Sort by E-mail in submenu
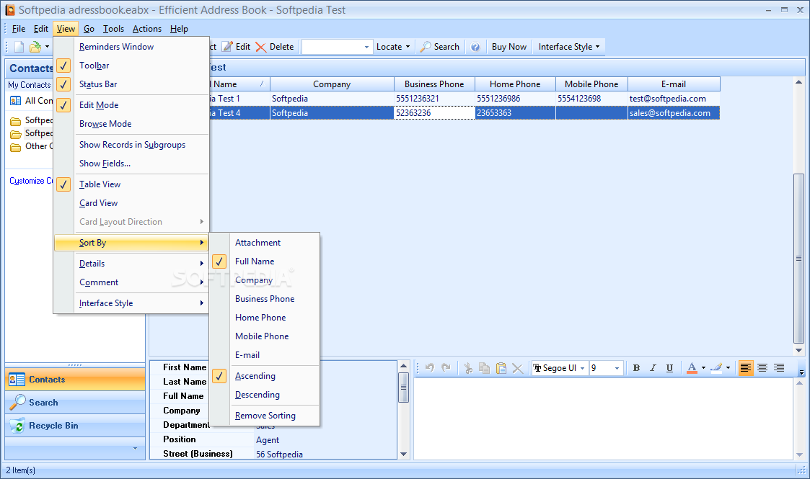 265,355
